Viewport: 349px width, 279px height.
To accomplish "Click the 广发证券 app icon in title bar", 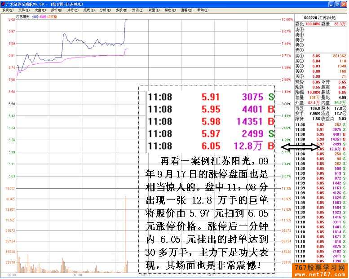I will pos(4,4).
